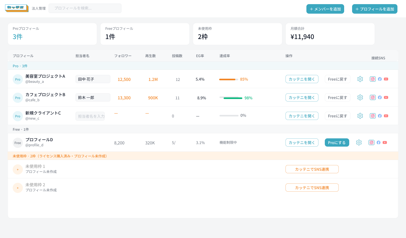Click the 月額合計 ¥11,940 card
This screenshot has height=238, width=406.
point(330,34)
